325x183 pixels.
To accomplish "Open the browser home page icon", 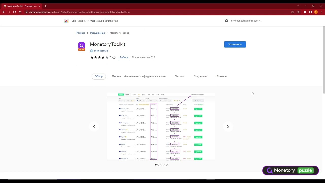I will pos(20,12).
